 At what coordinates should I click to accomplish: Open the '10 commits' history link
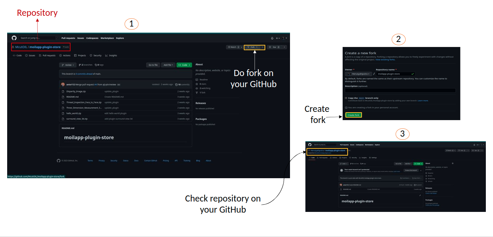point(183,85)
